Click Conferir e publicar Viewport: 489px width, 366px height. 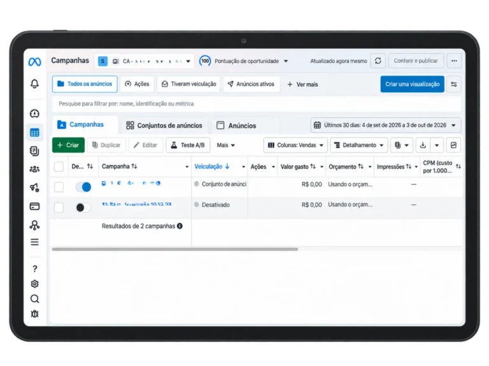click(x=416, y=61)
